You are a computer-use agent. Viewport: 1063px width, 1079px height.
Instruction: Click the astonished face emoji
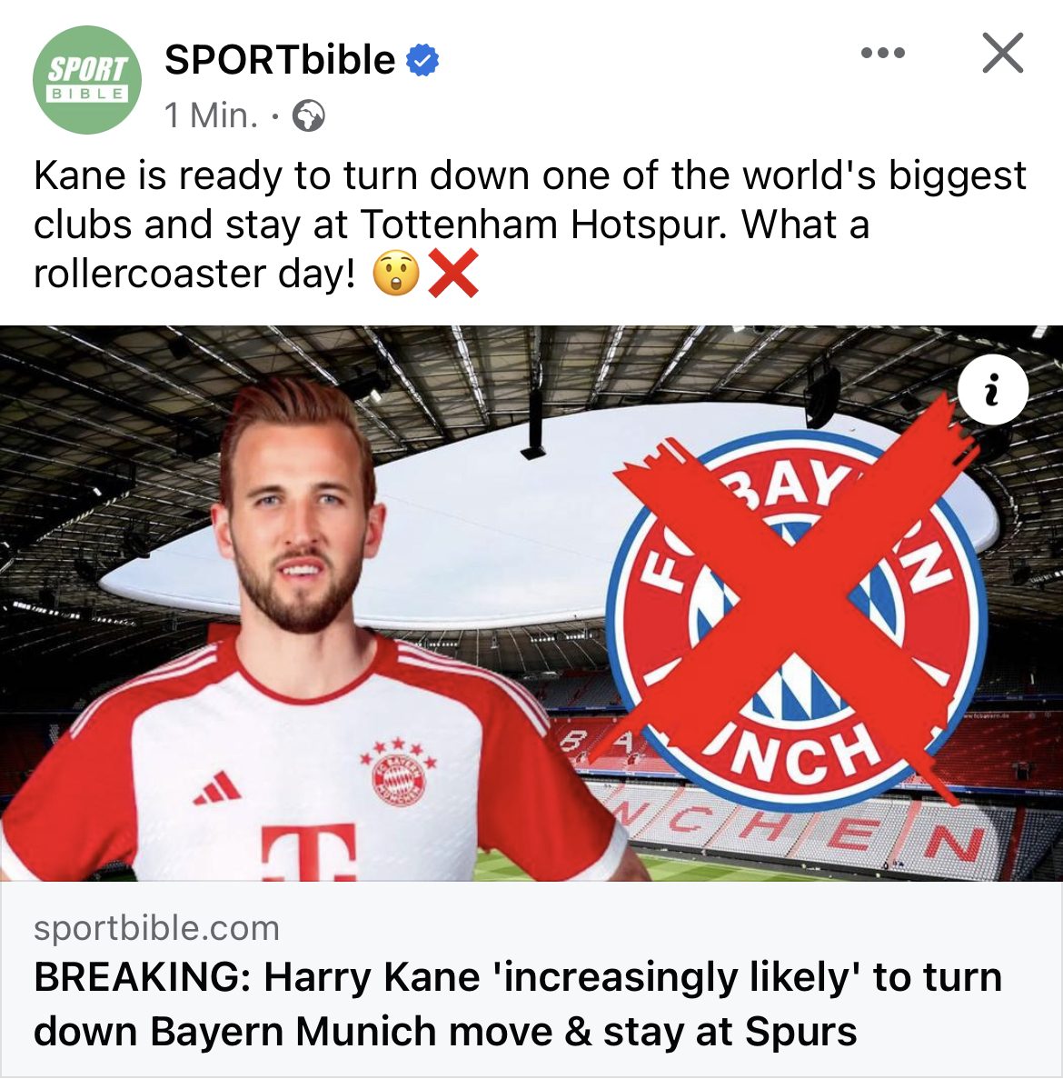[396, 274]
